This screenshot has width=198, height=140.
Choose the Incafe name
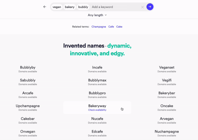pyautogui.click(x=97, y=67)
